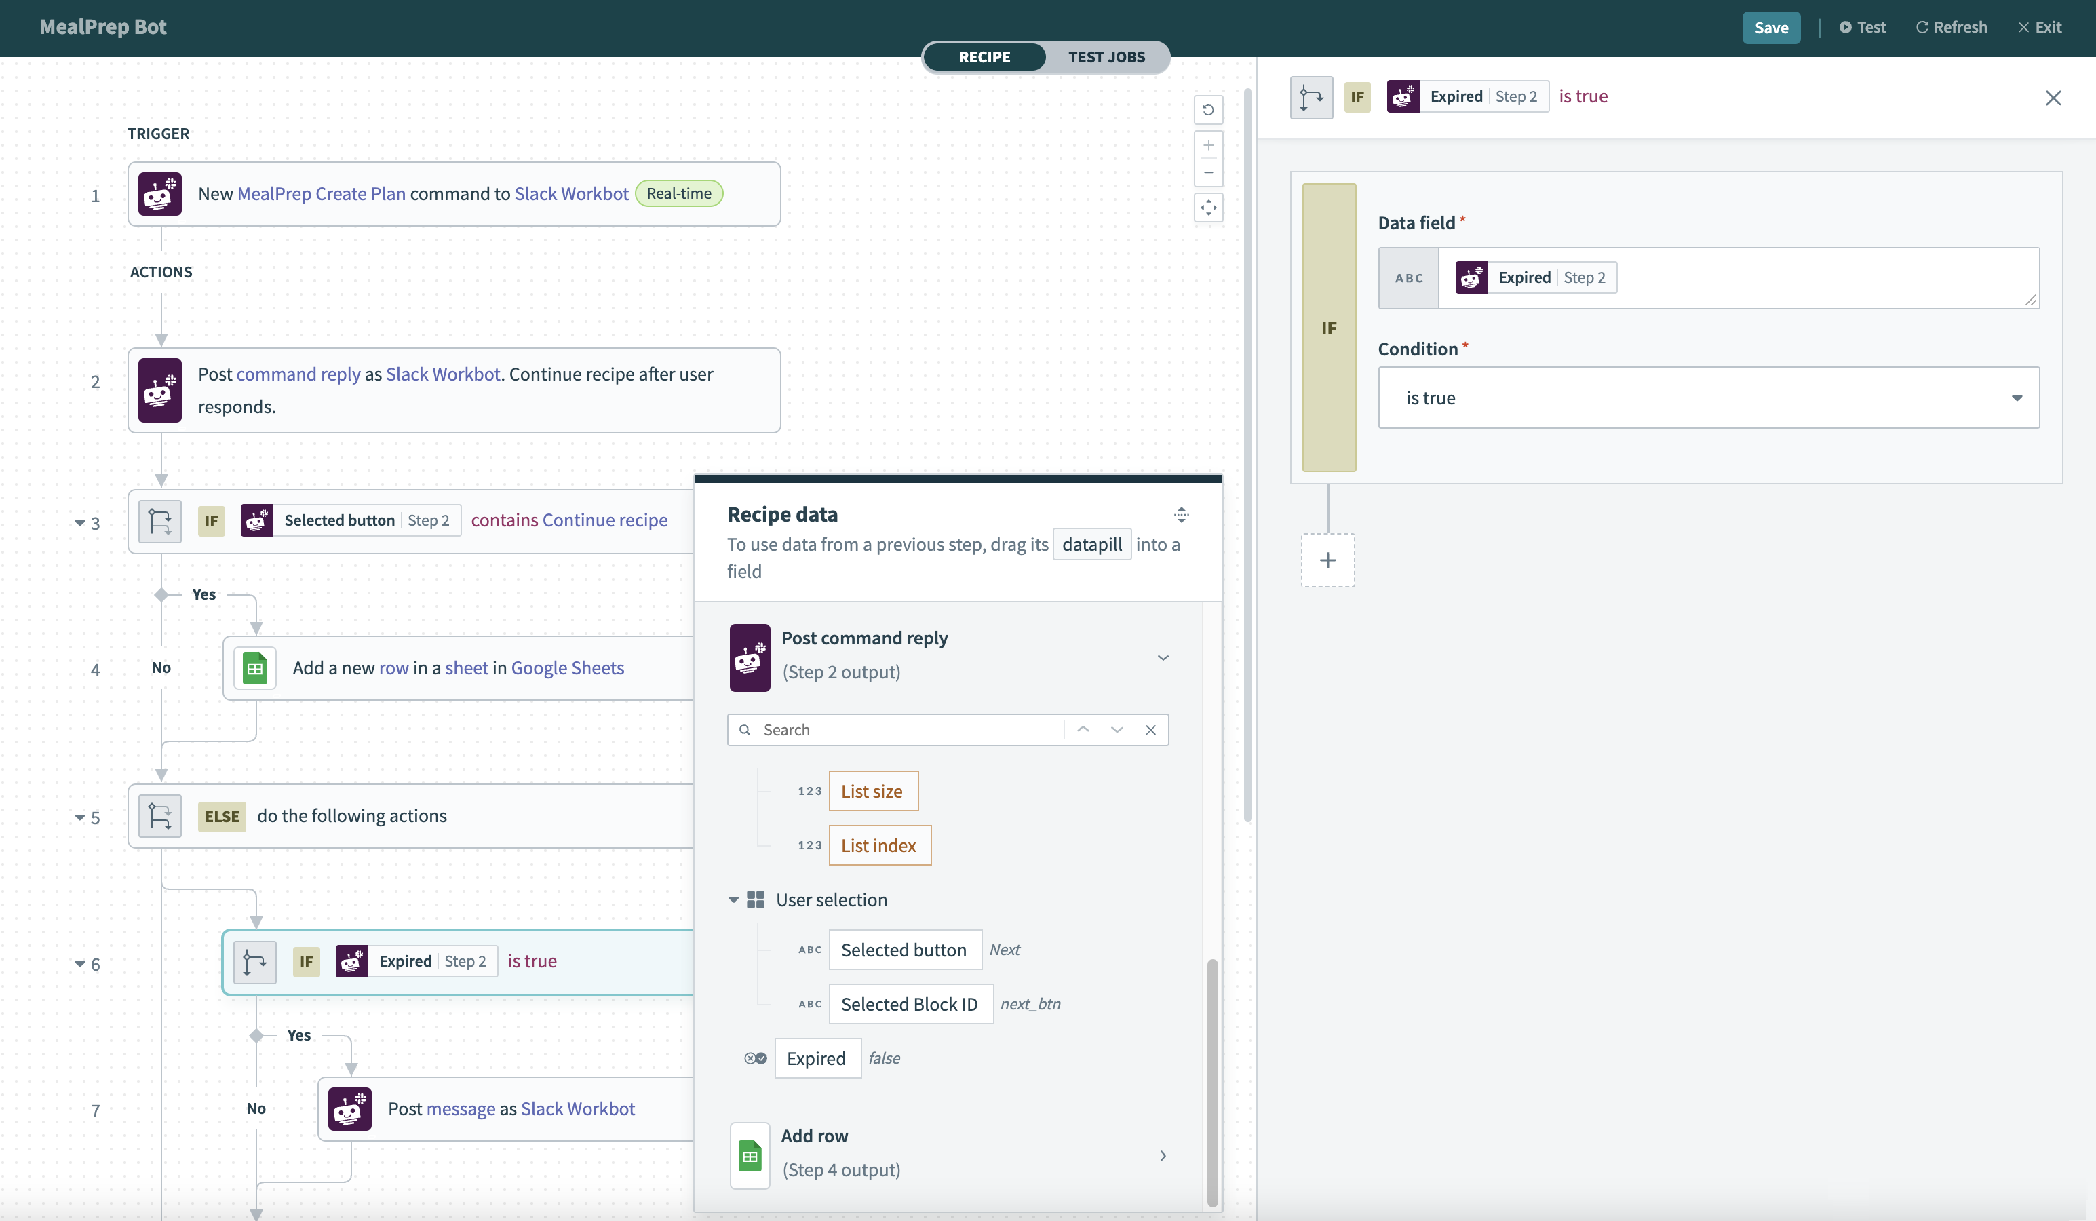Click the Workbot icon on trigger step 1
The height and width of the screenshot is (1221, 2096).
(159, 194)
